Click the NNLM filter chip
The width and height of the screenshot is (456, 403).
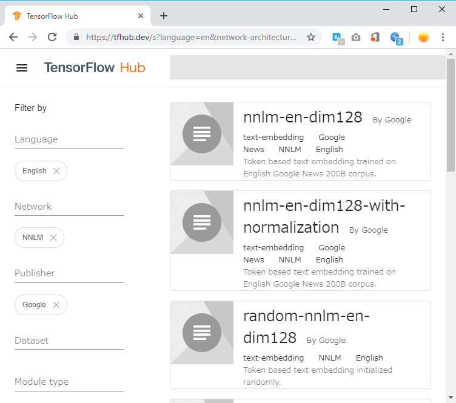(x=39, y=238)
